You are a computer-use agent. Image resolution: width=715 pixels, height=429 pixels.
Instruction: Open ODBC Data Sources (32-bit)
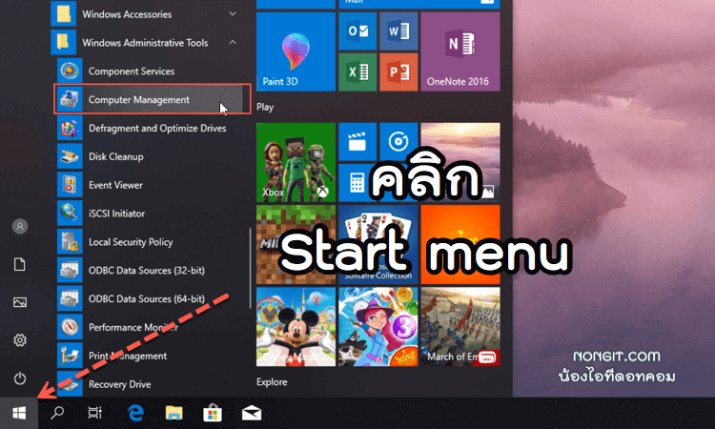click(x=151, y=271)
